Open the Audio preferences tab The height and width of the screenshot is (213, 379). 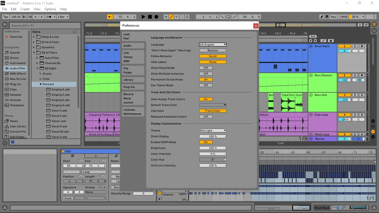pos(133,45)
